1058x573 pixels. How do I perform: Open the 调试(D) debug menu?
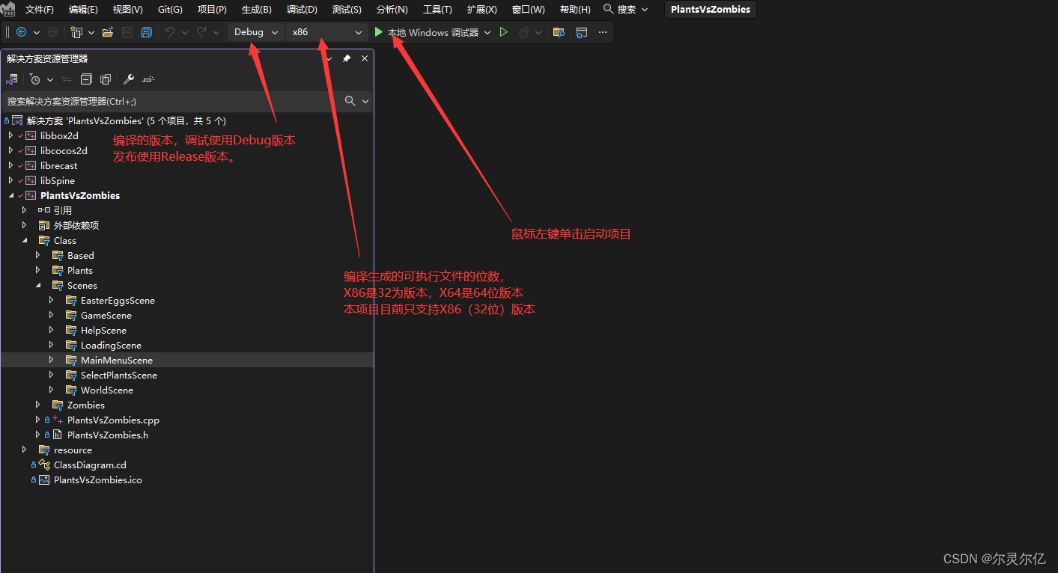coord(302,10)
